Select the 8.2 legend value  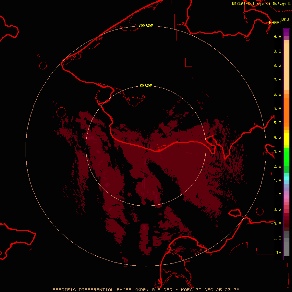click(x=277, y=65)
